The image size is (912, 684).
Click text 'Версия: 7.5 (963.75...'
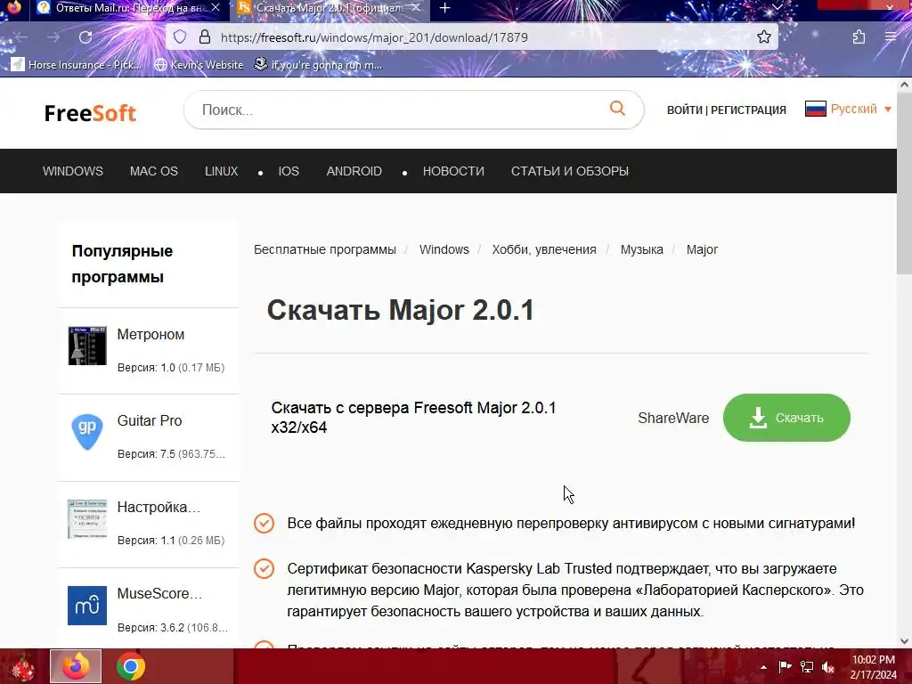tap(171, 453)
